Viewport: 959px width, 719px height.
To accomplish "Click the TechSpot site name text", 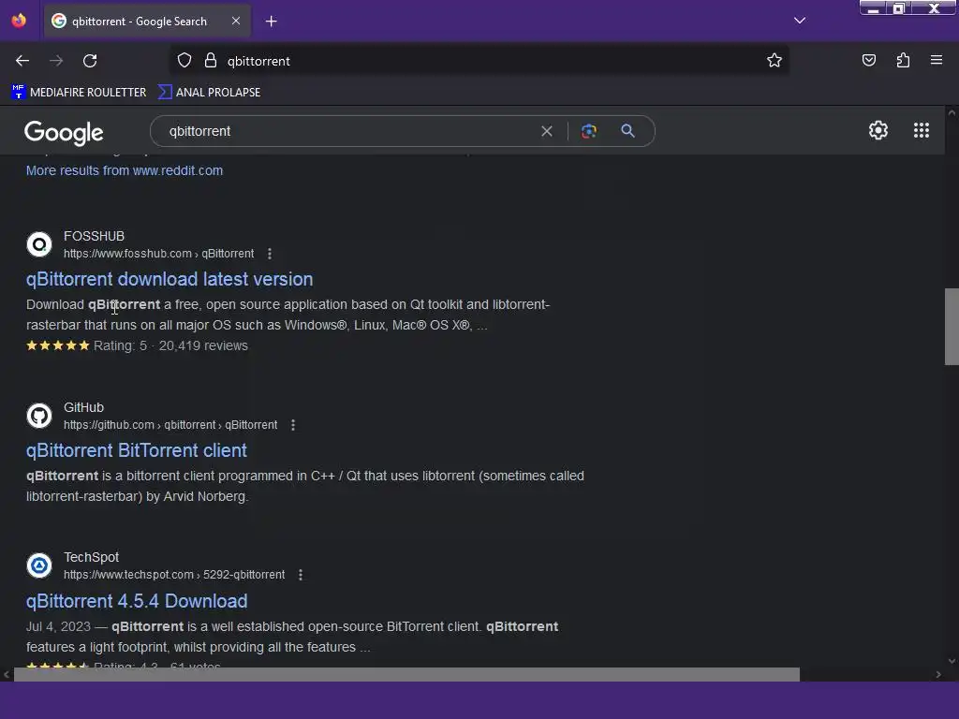I will click(91, 557).
